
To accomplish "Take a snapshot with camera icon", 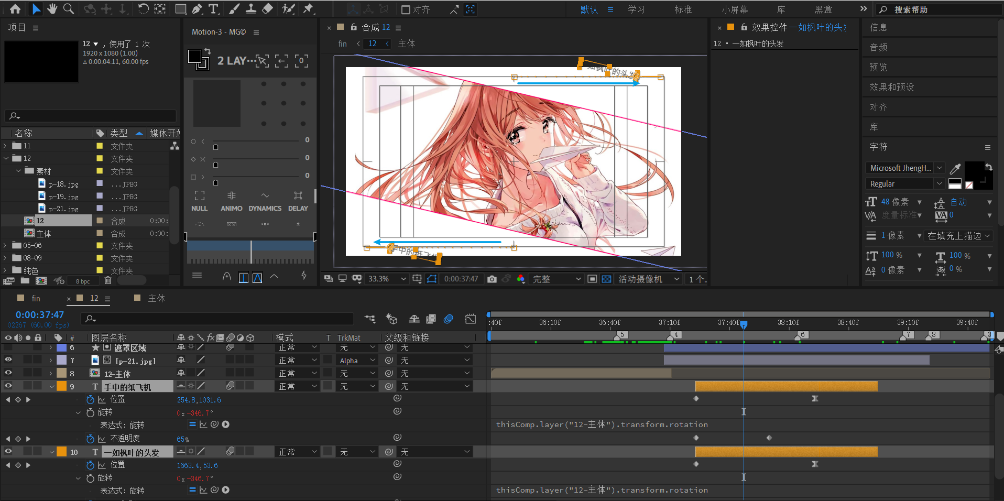I will 492,279.
